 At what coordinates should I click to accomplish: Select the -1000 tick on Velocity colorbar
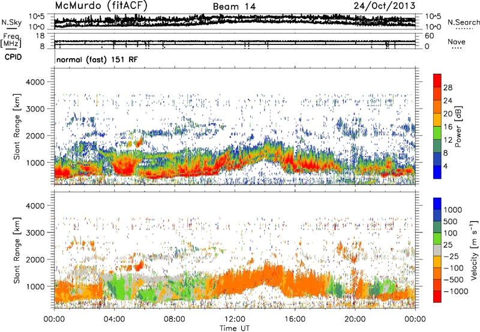click(455, 291)
